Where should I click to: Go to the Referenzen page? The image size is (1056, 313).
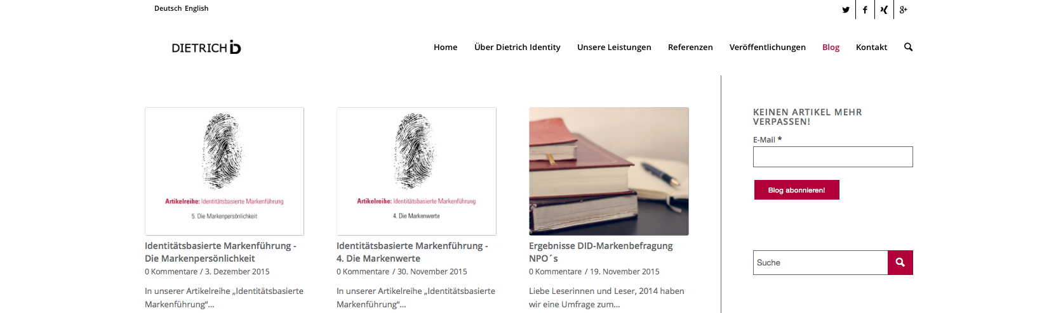click(x=690, y=47)
